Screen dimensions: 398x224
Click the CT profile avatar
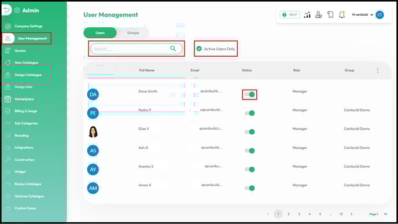pyautogui.click(x=379, y=14)
